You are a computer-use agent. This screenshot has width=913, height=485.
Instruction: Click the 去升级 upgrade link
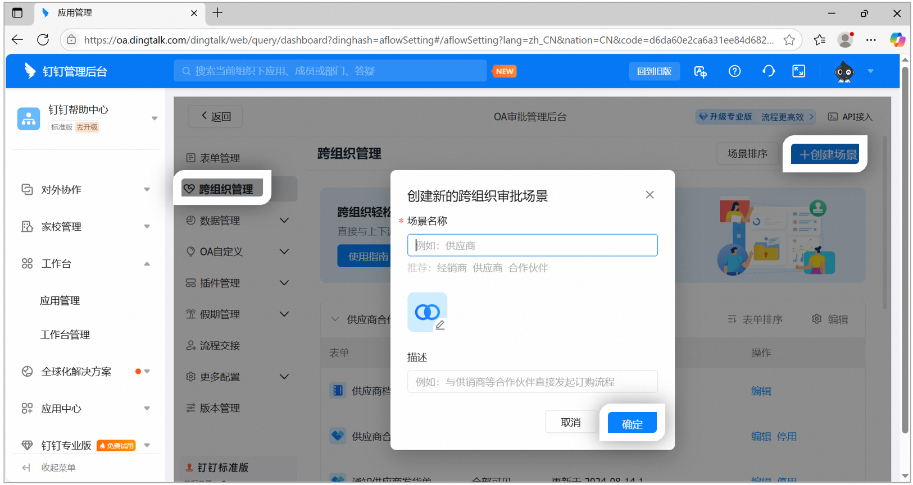click(87, 127)
